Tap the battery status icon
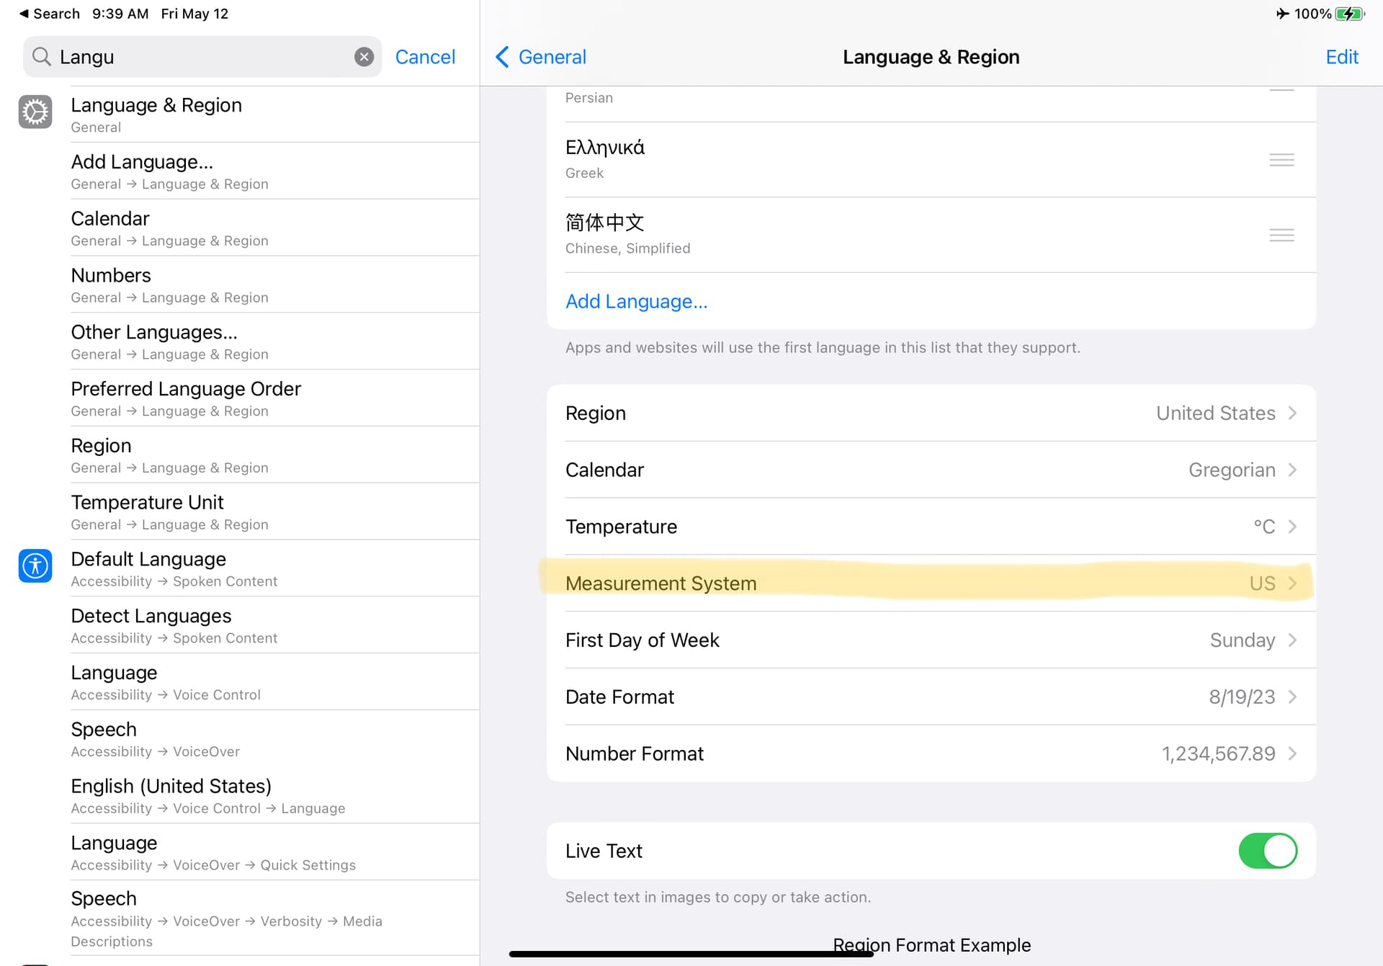 pos(1348,14)
